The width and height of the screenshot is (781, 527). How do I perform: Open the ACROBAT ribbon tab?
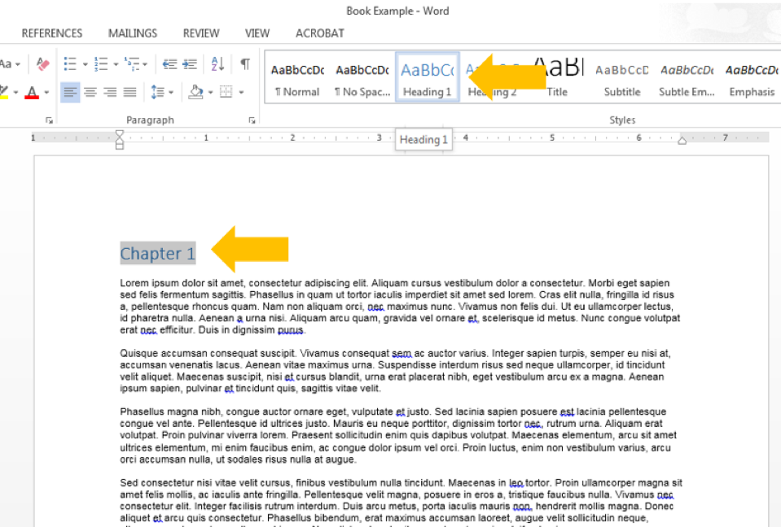pyautogui.click(x=319, y=33)
